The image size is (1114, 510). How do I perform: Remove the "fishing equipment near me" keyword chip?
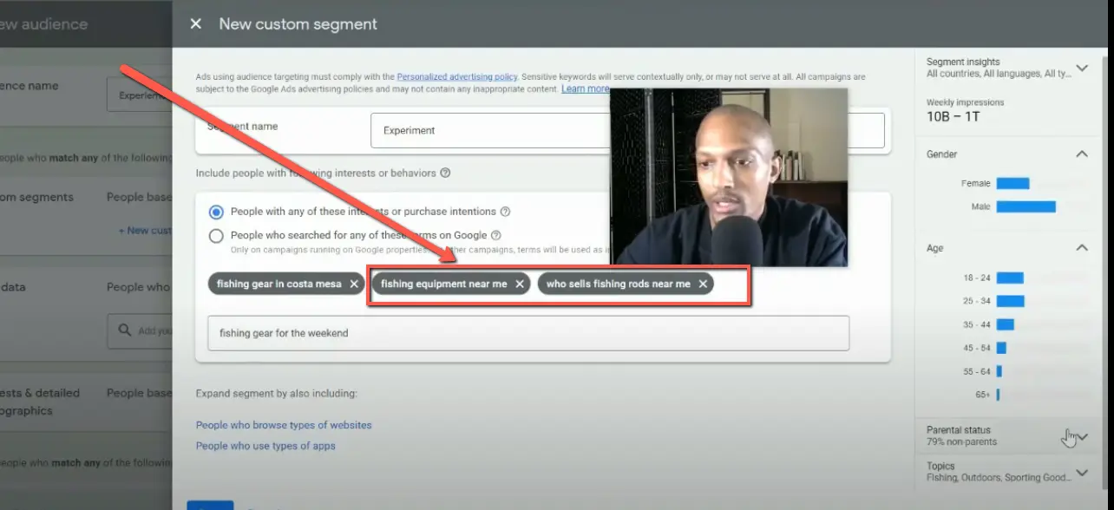[x=520, y=283]
